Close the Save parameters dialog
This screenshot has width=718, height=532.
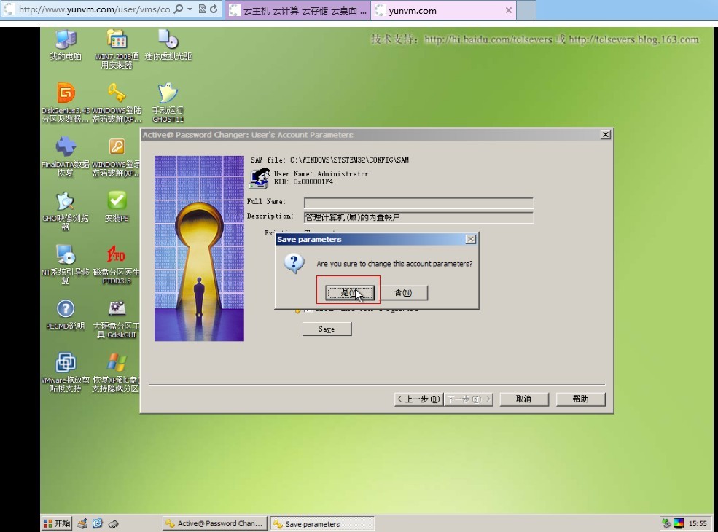(x=470, y=240)
